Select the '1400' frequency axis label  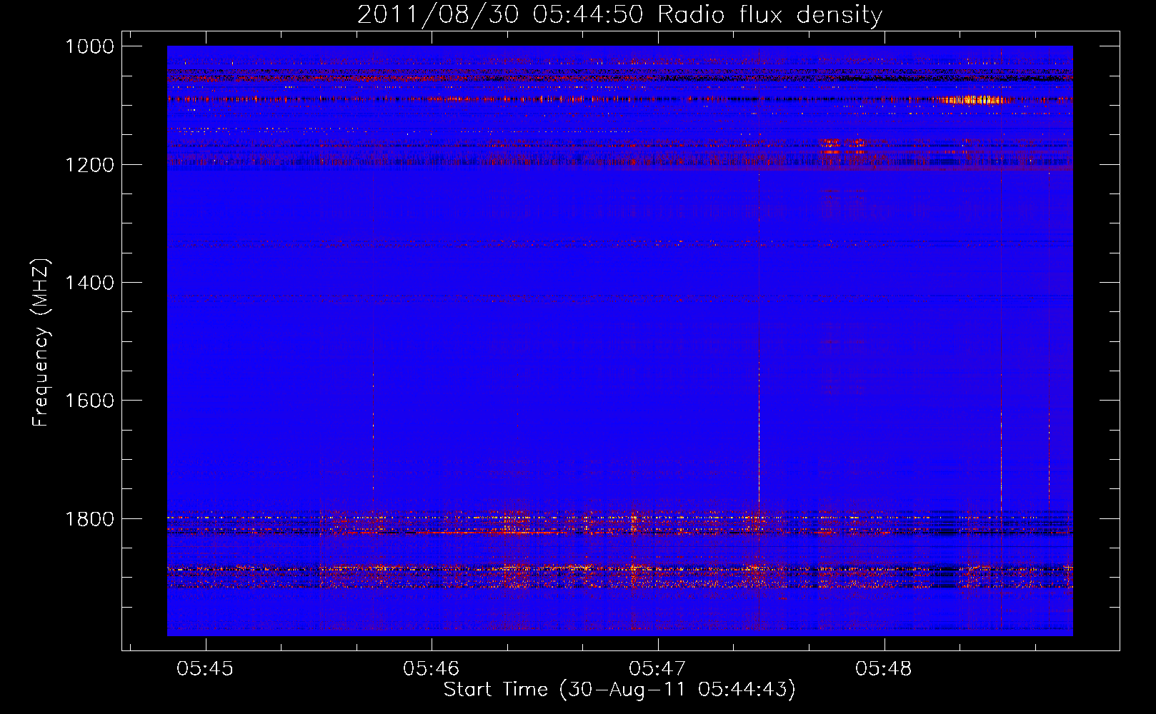click(89, 283)
